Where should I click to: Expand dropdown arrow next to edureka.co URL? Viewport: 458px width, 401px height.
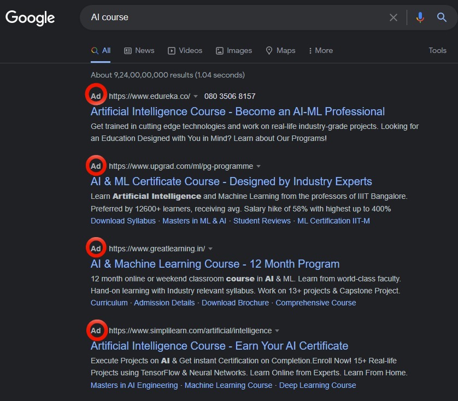pyautogui.click(x=196, y=96)
